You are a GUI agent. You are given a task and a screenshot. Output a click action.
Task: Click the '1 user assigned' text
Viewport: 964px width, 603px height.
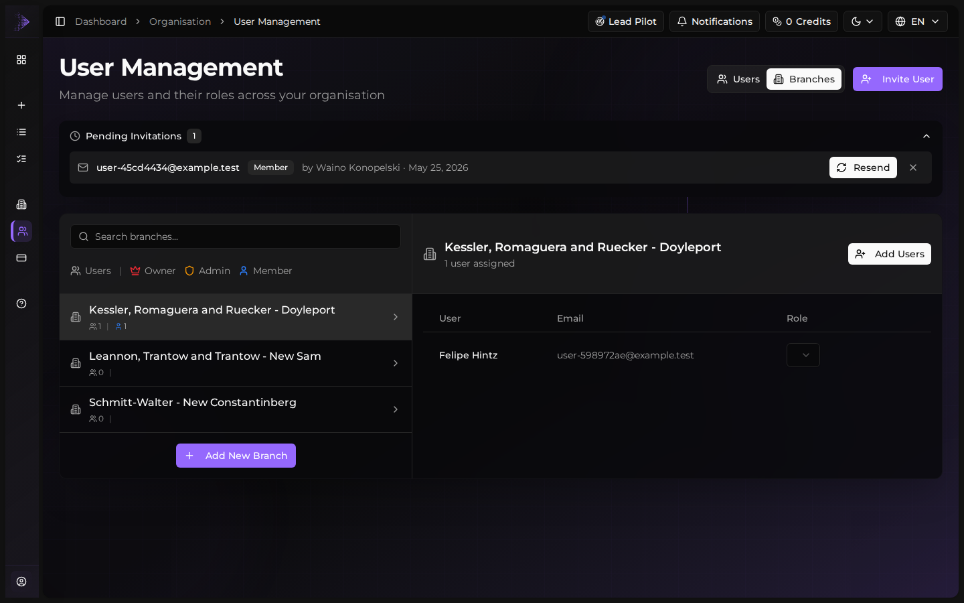click(x=479, y=263)
